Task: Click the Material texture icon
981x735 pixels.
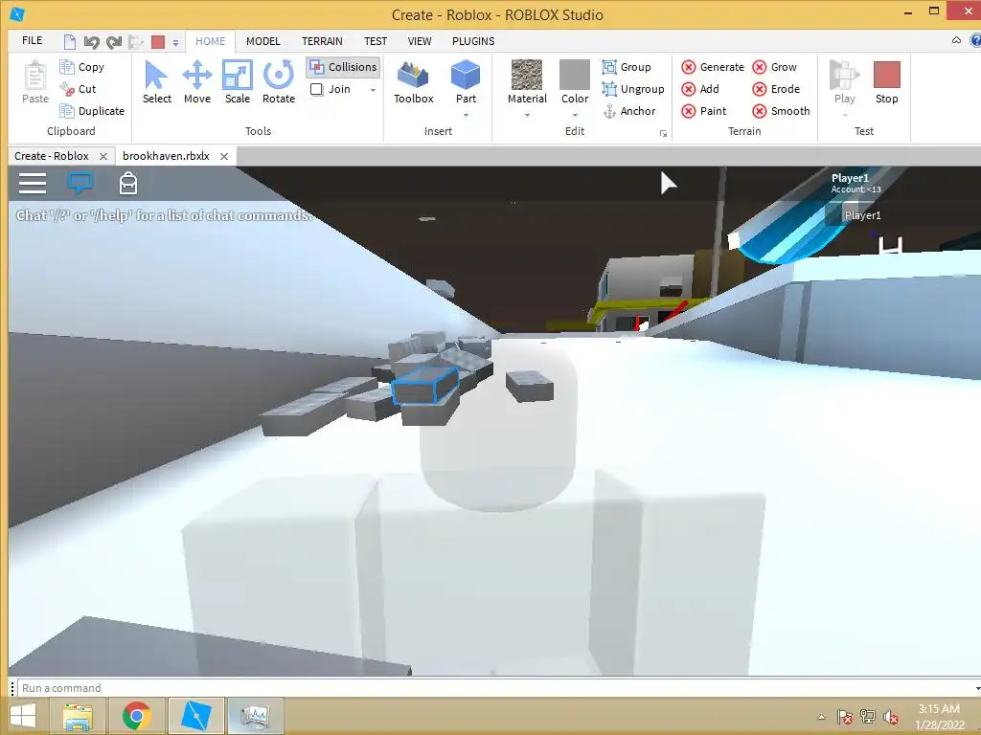Action: [527, 75]
